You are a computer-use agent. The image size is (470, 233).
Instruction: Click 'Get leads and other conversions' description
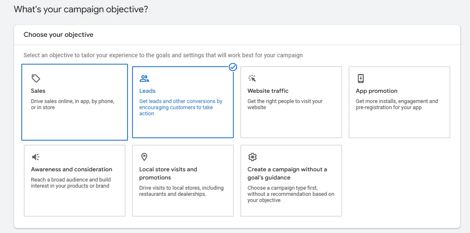pyautogui.click(x=181, y=107)
